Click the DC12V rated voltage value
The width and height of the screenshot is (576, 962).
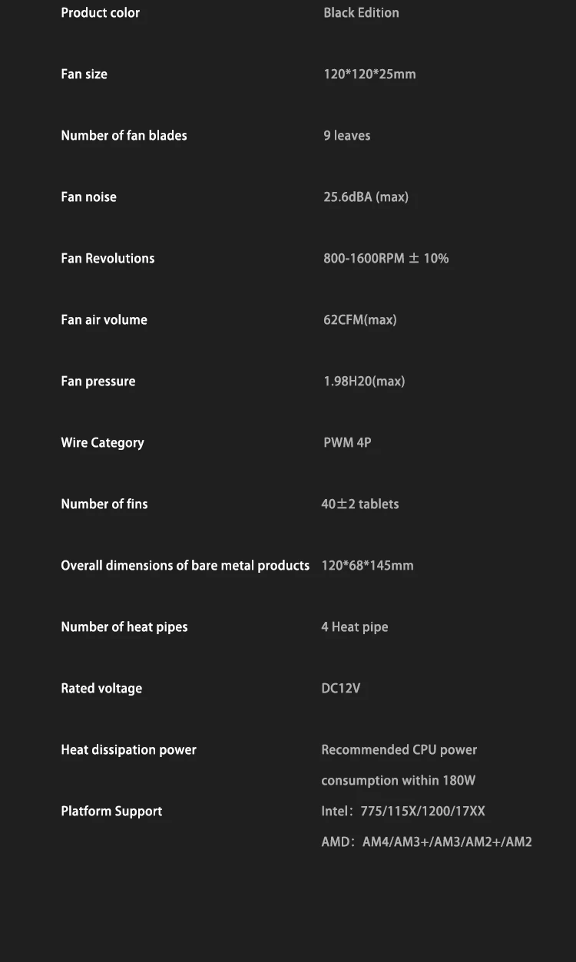tap(341, 689)
